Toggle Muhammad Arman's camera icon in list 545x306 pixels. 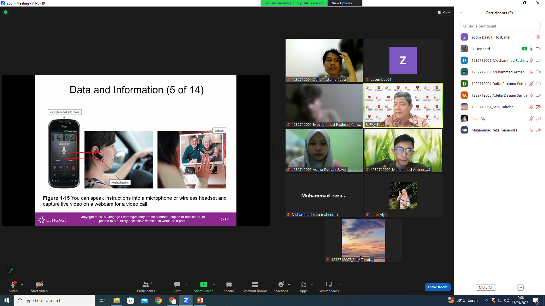click(x=538, y=72)
